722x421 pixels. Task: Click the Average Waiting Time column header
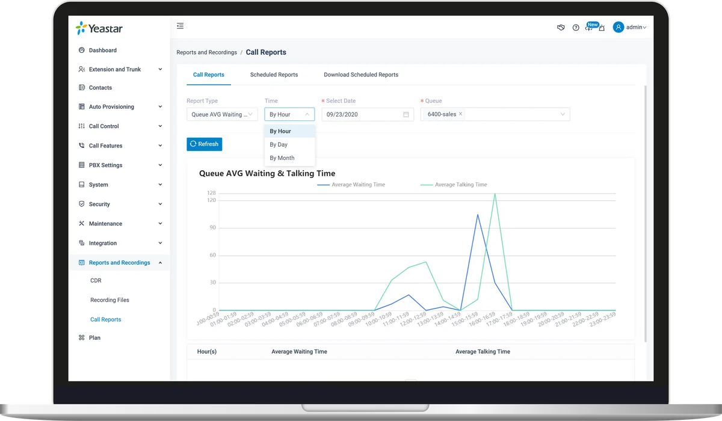[x=299, y=351]
